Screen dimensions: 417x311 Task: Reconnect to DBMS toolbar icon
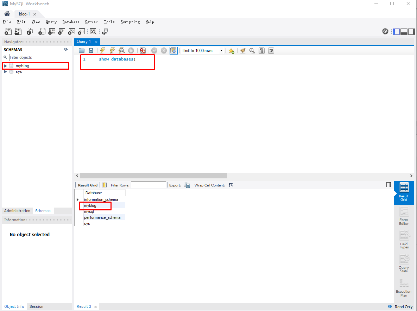pyautogui.click(x=105, y=31)
